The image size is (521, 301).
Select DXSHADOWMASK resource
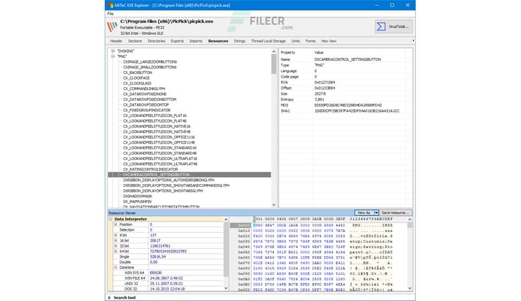[x=138, y=197]
